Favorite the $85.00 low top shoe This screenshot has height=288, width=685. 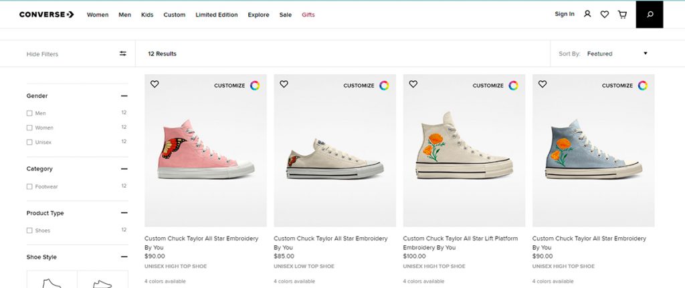coord(284,84)
